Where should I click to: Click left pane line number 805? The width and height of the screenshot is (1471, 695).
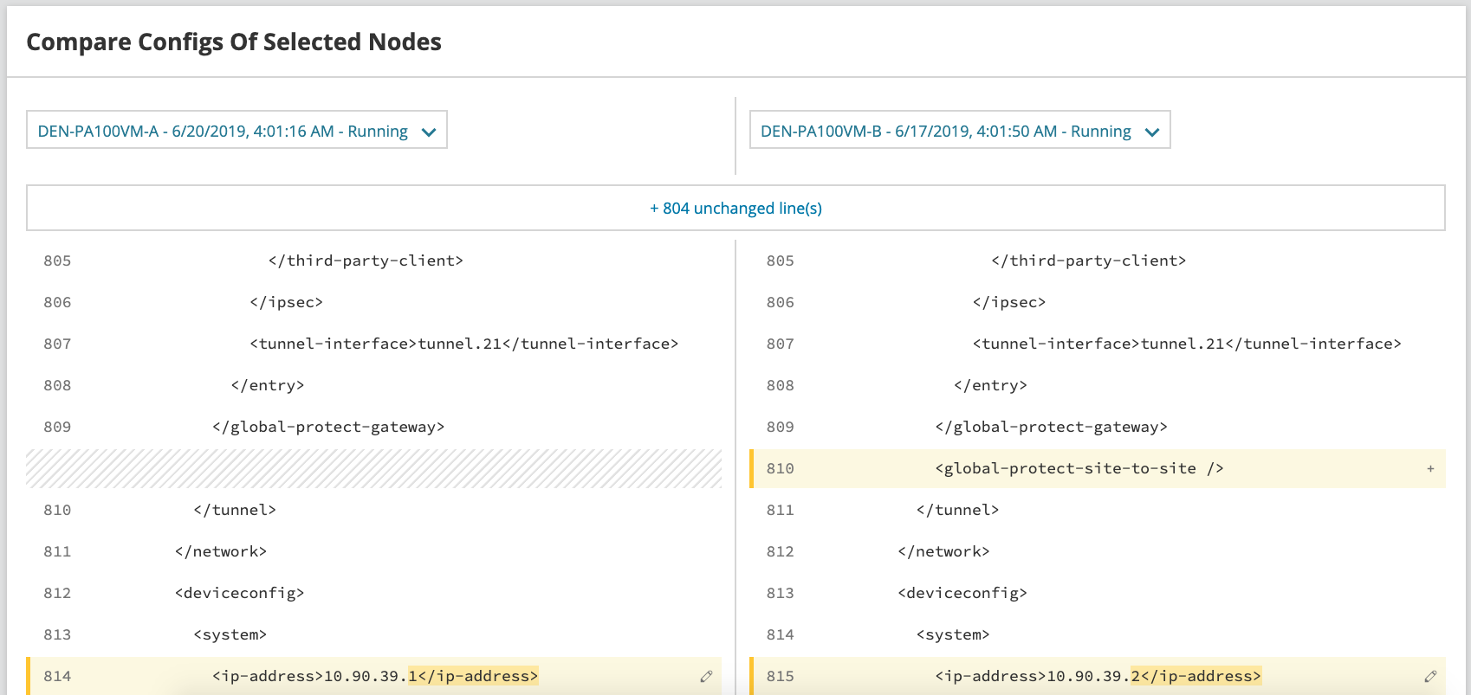(57, 261)
